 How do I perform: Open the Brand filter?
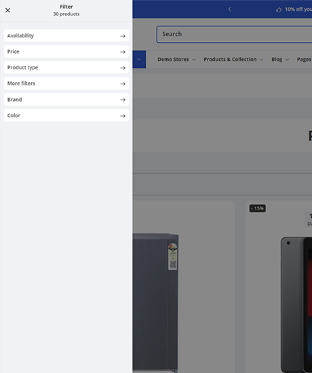tap(66, 100)
